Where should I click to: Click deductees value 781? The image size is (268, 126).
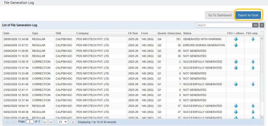tap(178, 39)
